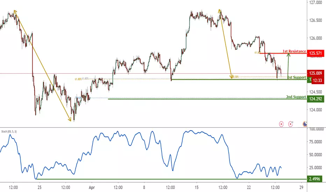Select the red 1st Resistance horizontal line
Screen dimensions: 326x192
pyautogui.click(x=283, y=53)
